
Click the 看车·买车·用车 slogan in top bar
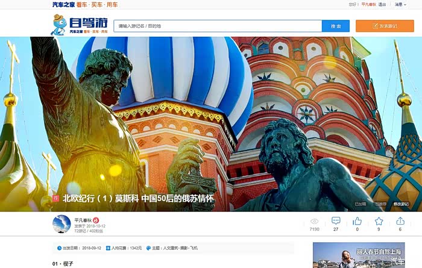97,5
